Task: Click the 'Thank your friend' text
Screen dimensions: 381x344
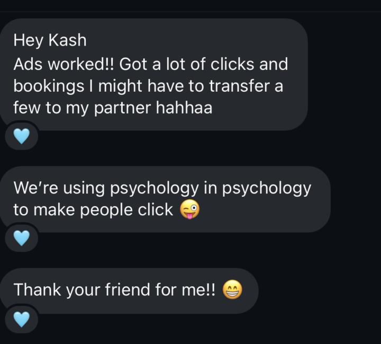Action: 81,290
